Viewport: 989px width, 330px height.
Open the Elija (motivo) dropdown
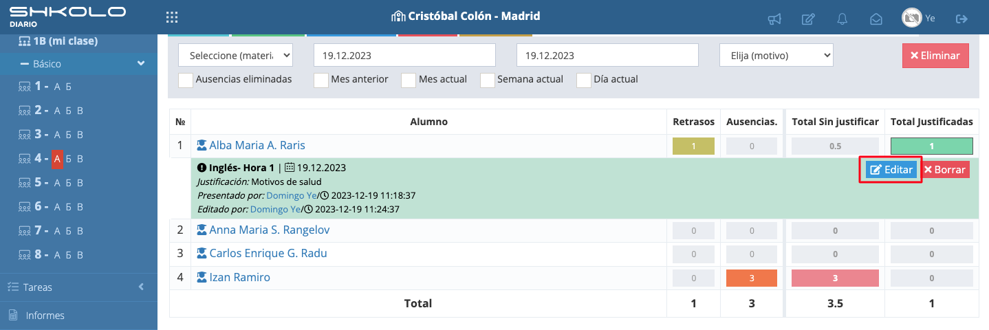pos(776,56)
